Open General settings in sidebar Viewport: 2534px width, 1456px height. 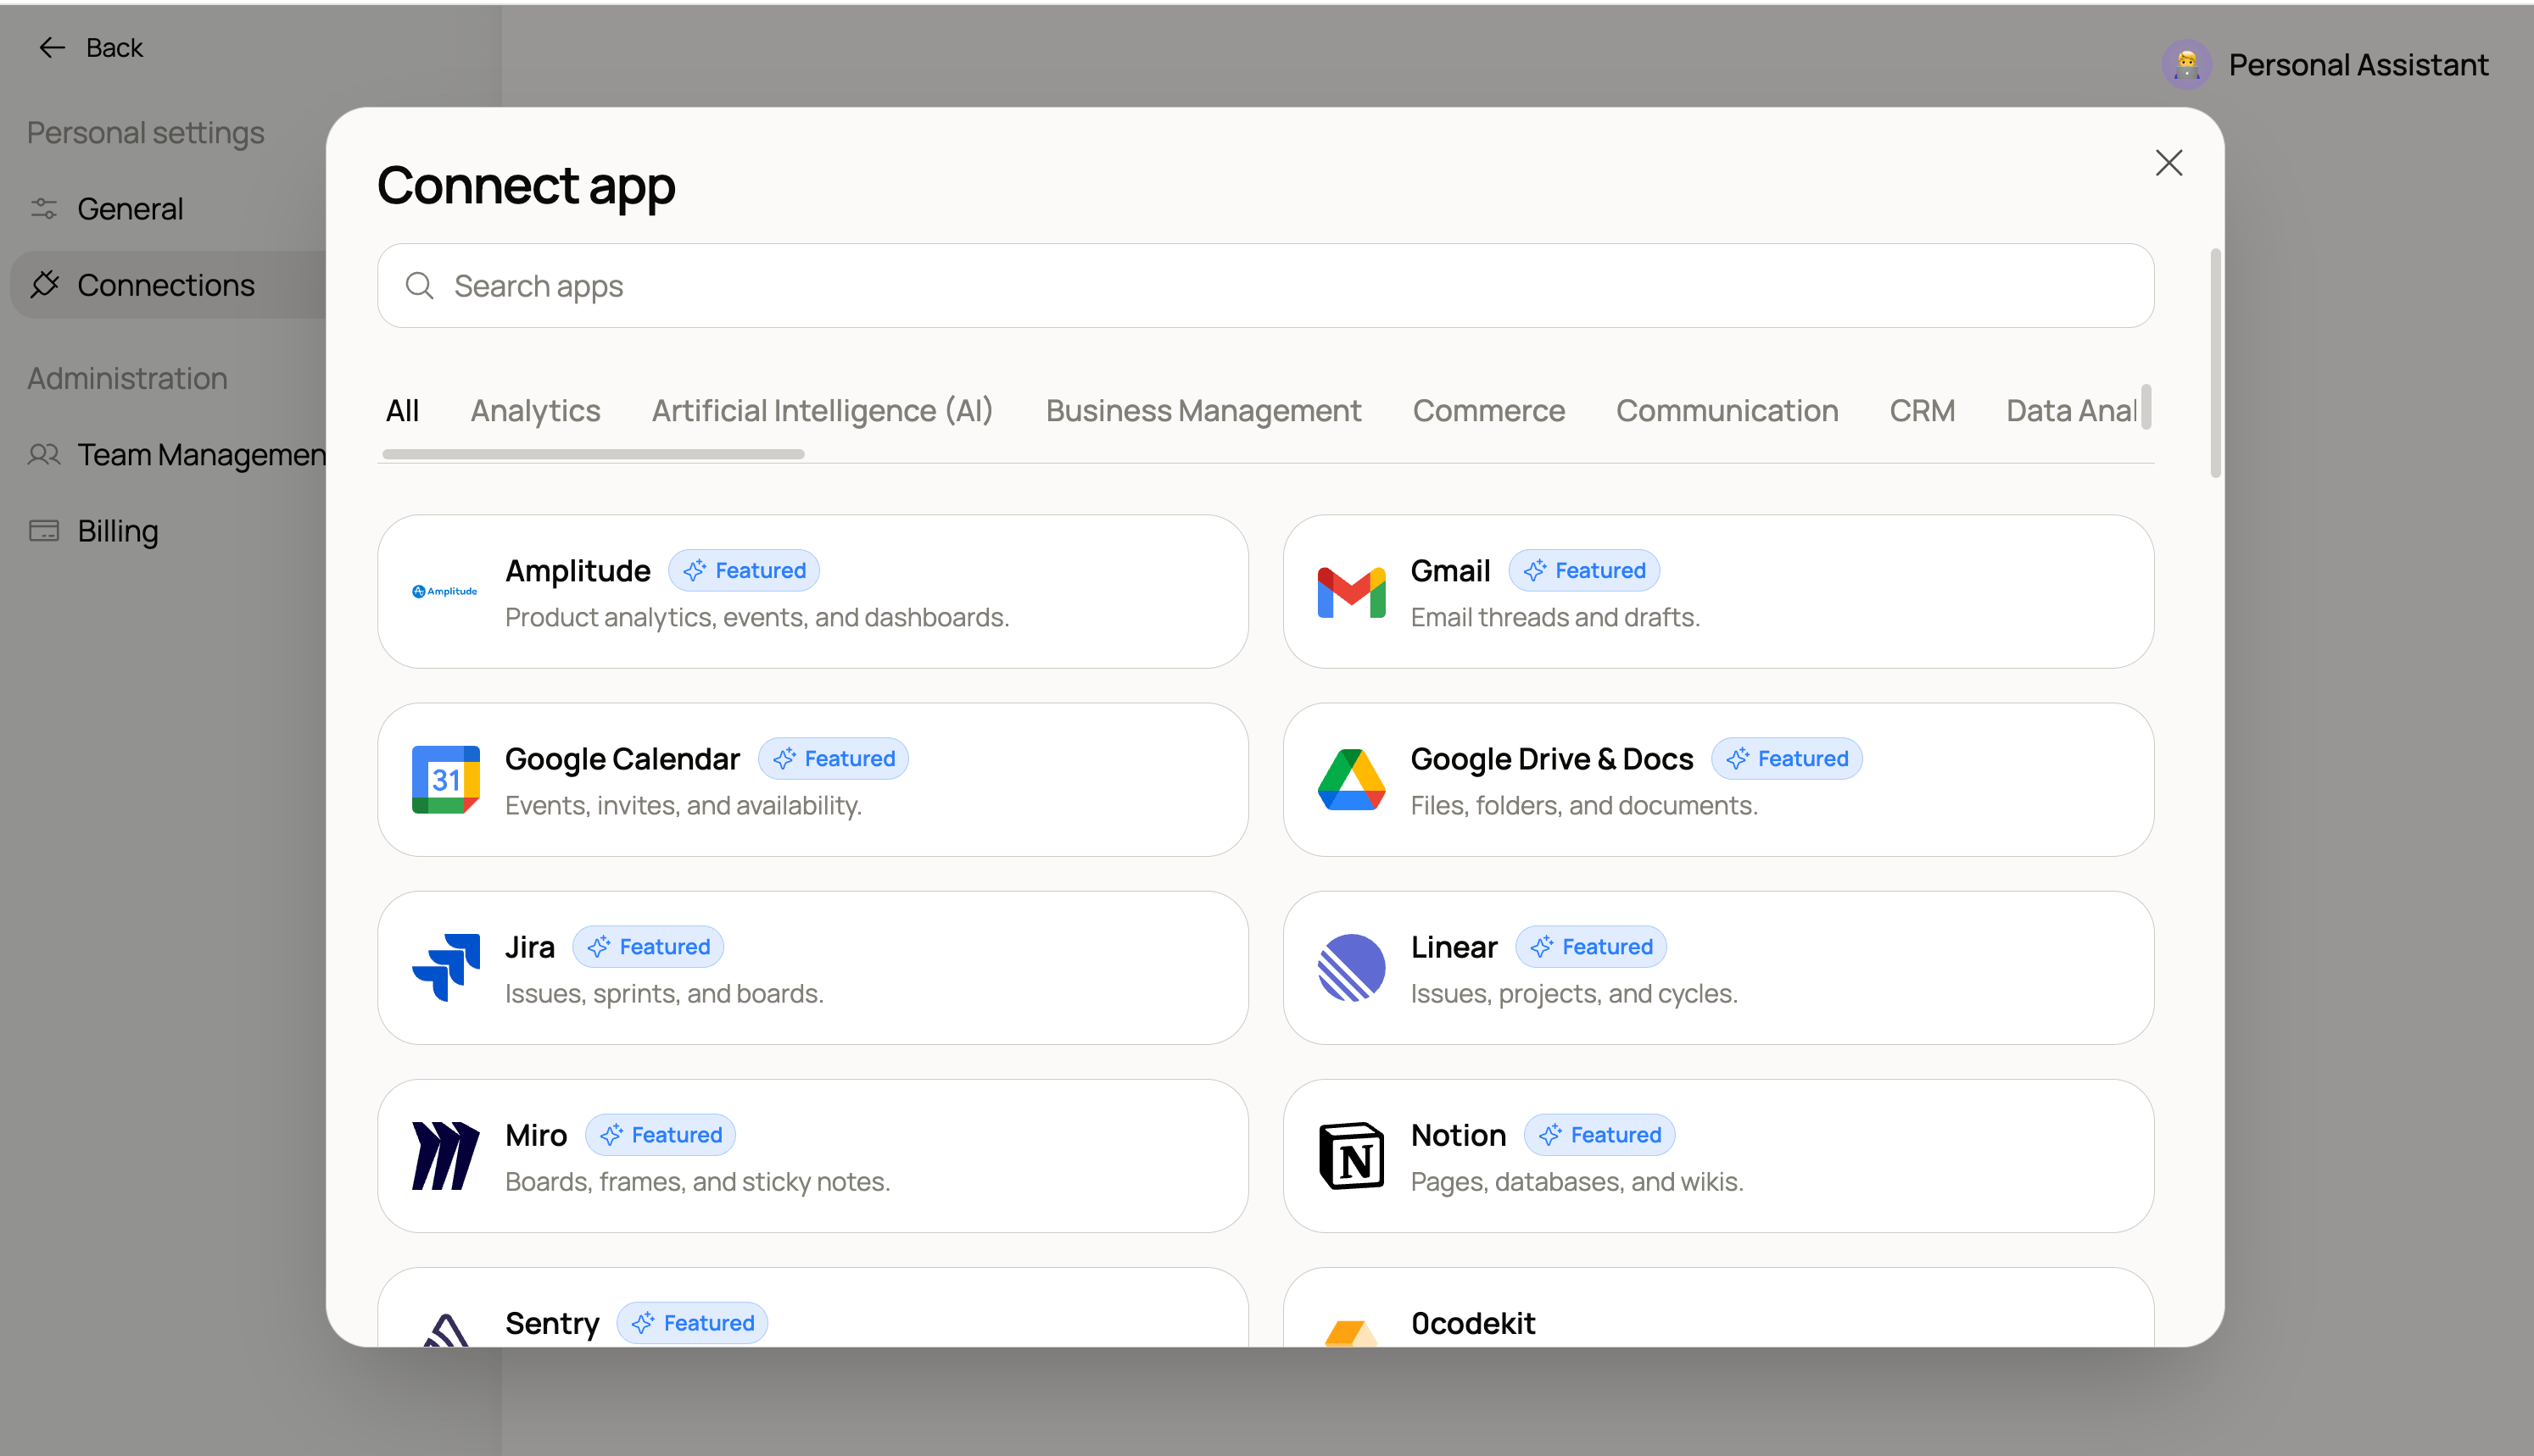pyautogui.click(x=130, y=208)
